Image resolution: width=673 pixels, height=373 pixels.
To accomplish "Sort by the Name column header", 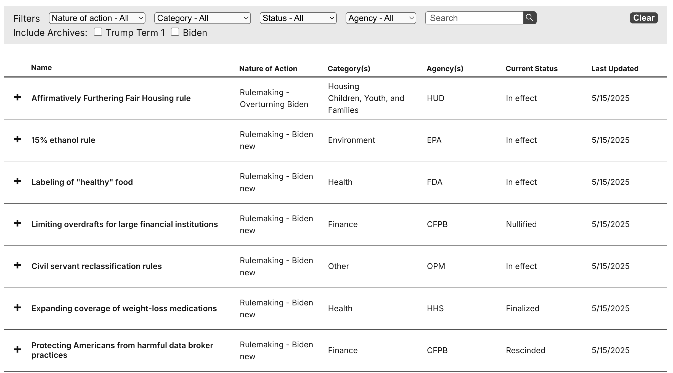I will click(x=41, y=68).
